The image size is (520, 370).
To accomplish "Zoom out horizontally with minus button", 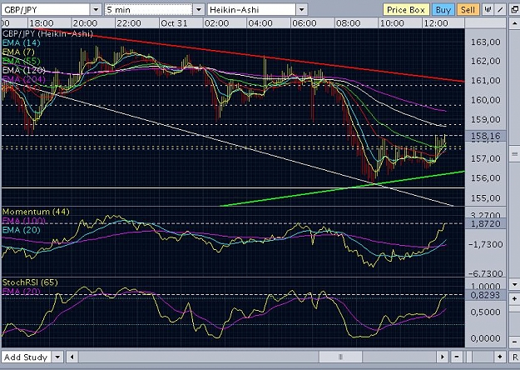I will click(457, 357).
